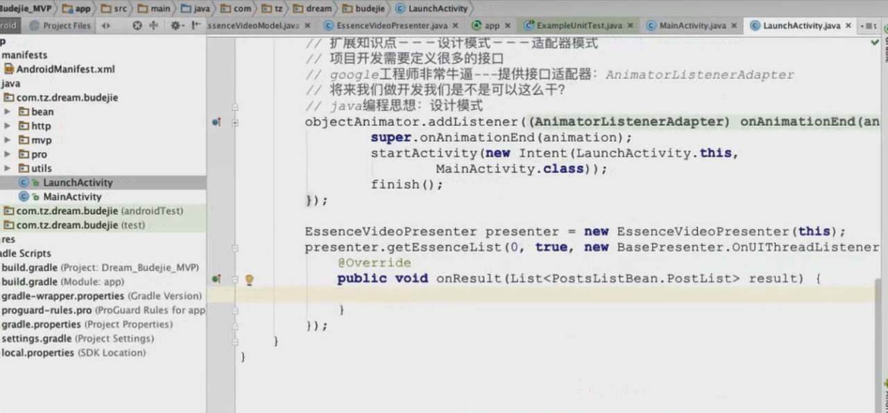Expand the pro package folder

8,154
